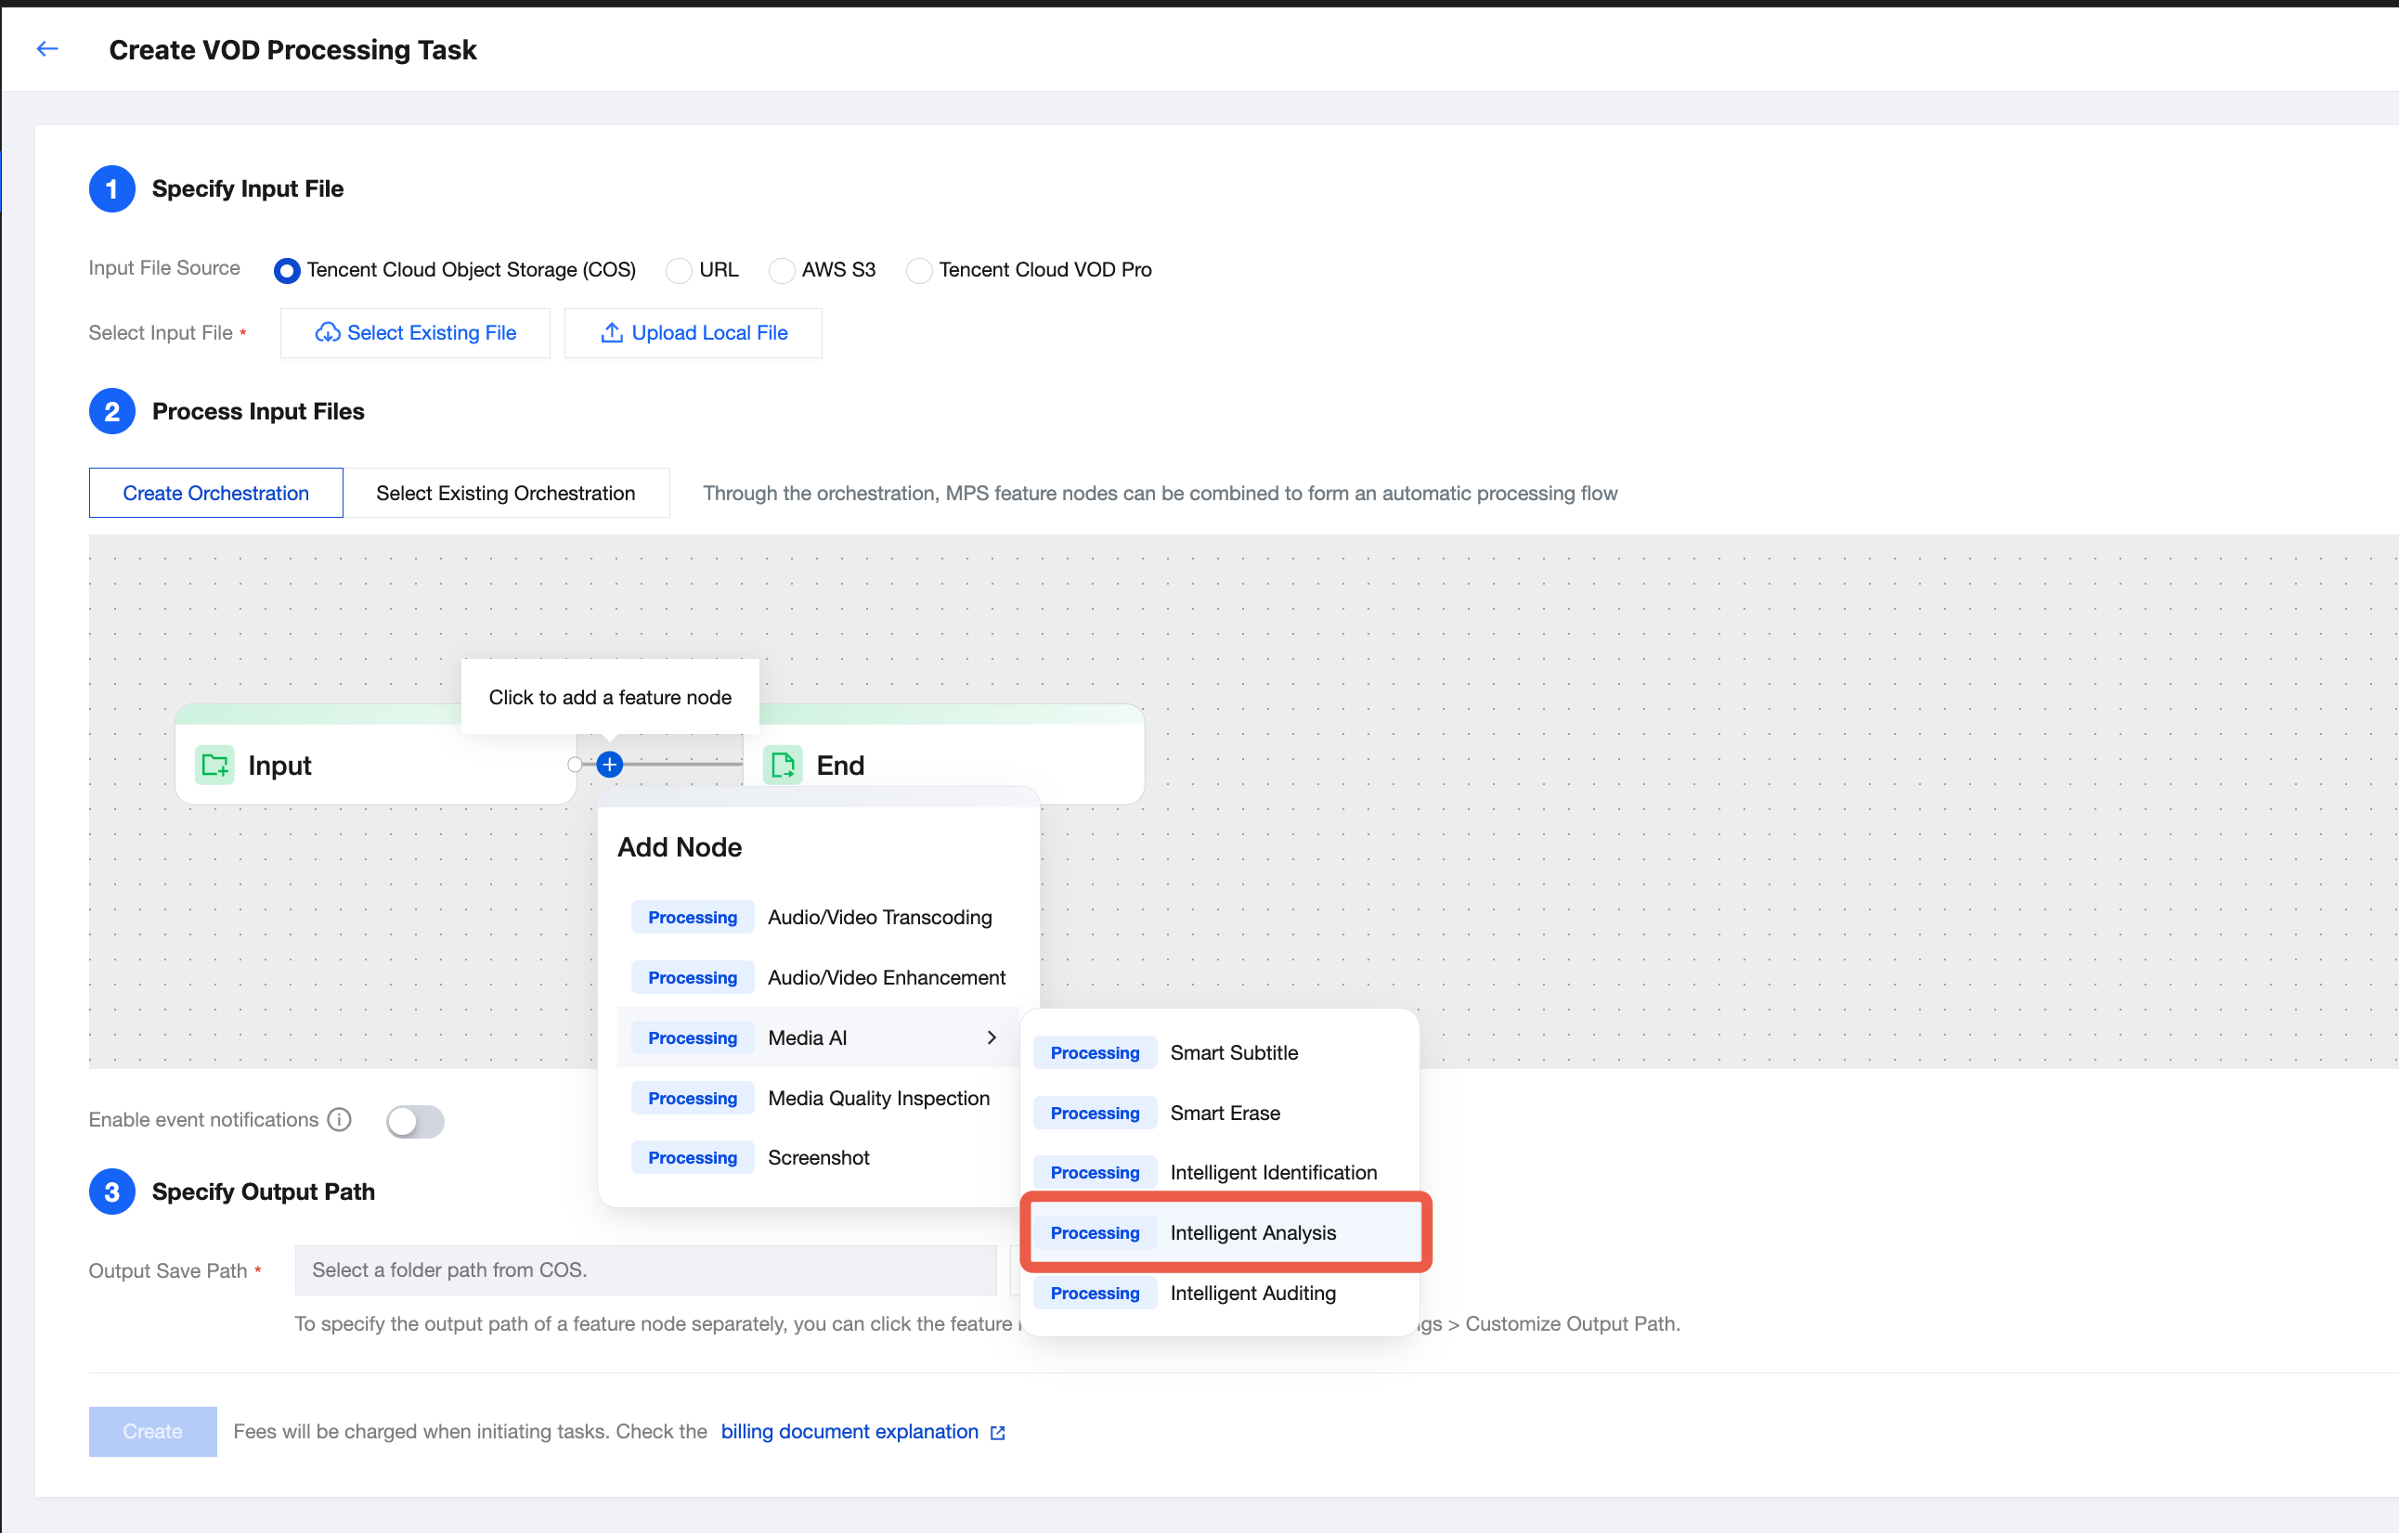This screenshot has width=2399, height=1533.
Task: Open the billing document explanation link
Action: 849,1432
